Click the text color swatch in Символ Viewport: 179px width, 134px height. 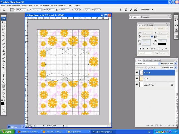pos(162,44)
